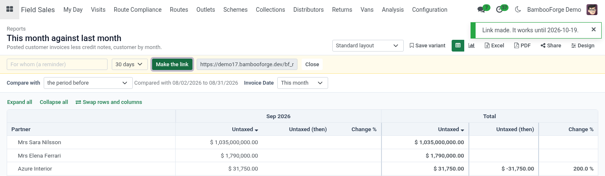
Task: Select the Mrs Elena Ferrari row
Action: click(x=302, y=155)
